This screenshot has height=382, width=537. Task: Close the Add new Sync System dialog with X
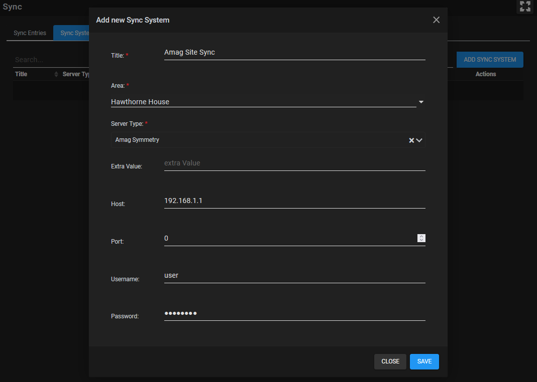pos(436,20)
